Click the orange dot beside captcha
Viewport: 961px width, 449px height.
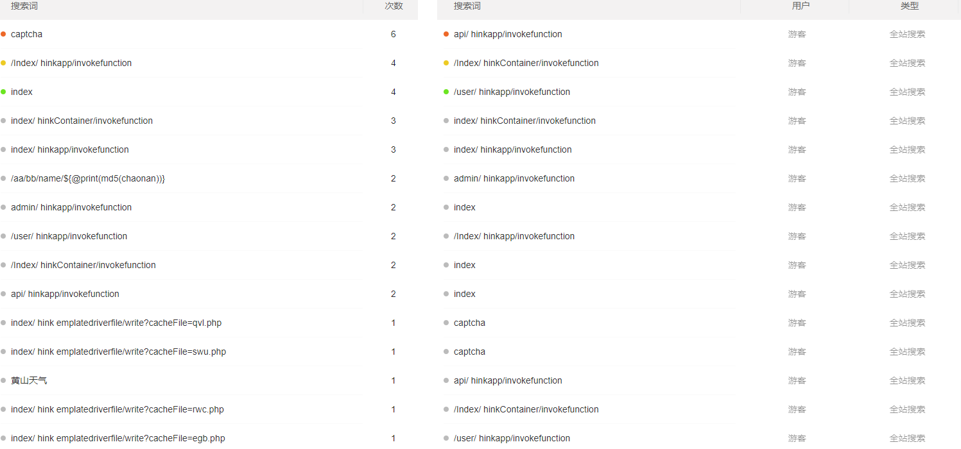point(3,34)
